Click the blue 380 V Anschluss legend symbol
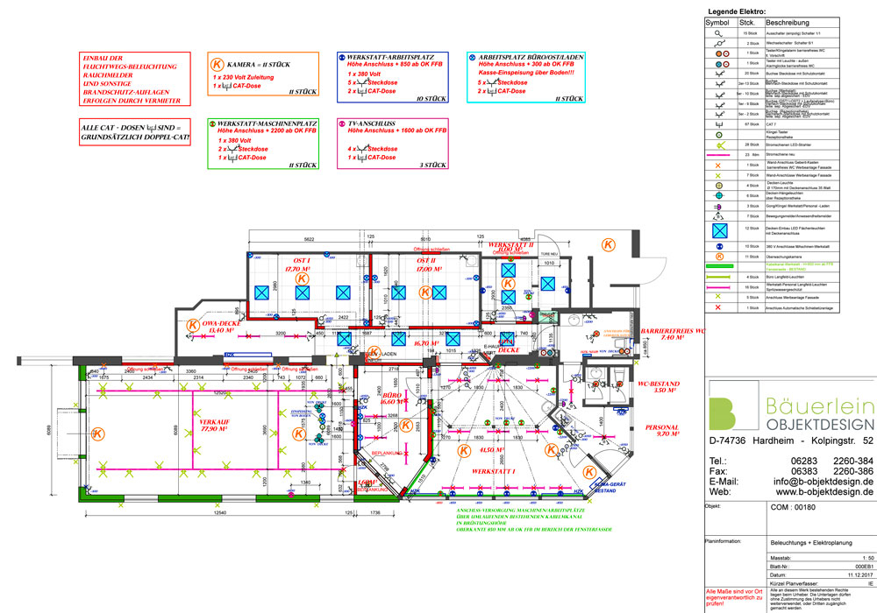This screenshot has height=613, width=877. [720, 246]
